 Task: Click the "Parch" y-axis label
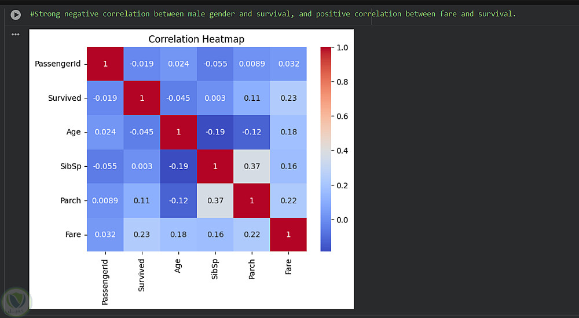click(71, 200)
